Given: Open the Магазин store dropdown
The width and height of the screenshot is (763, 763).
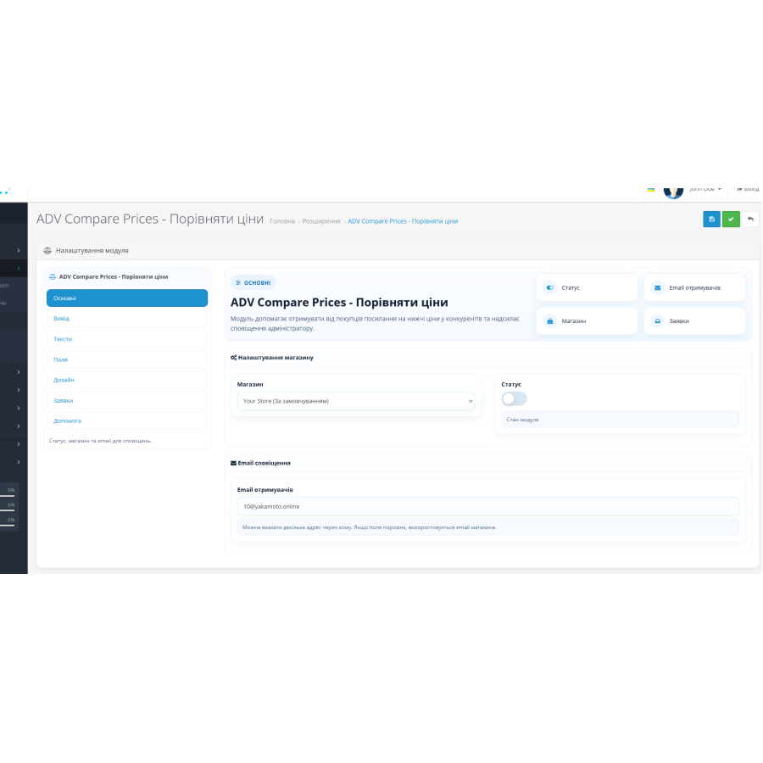Looking at the screenshot, I should (356, 401).
